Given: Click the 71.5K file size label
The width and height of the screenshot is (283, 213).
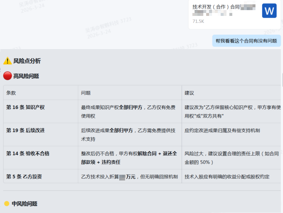Looking at the screenshot, I should (x=198, y=21).
